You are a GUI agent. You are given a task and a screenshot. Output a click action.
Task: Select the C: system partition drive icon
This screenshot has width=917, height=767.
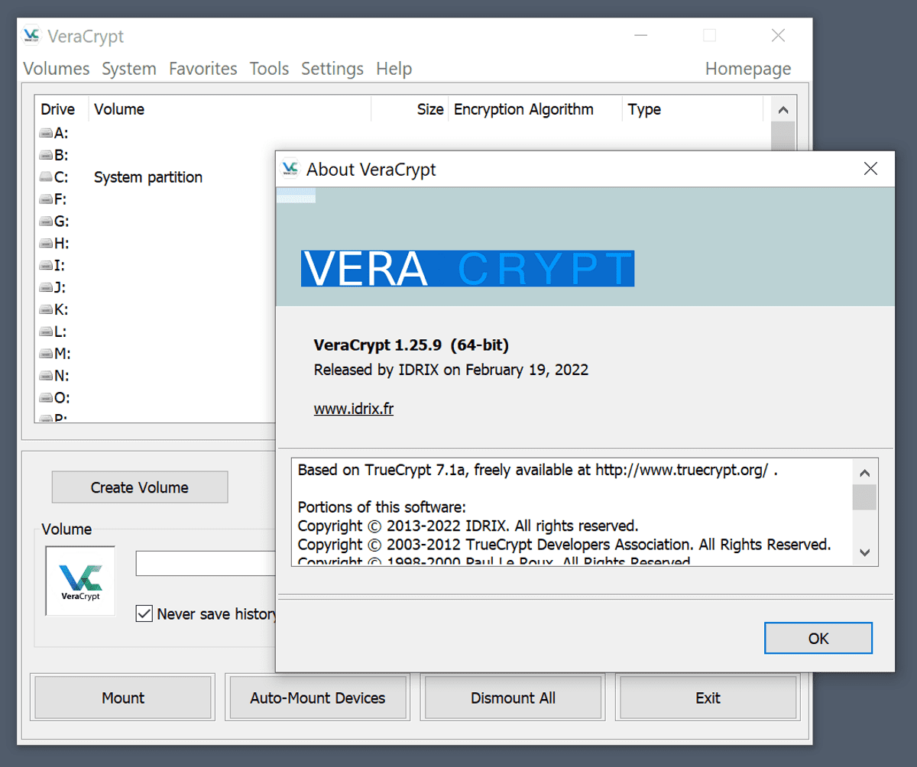(46, 178)
